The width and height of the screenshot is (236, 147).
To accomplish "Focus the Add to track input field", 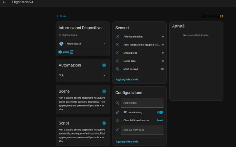I will (x=142, y=103).
